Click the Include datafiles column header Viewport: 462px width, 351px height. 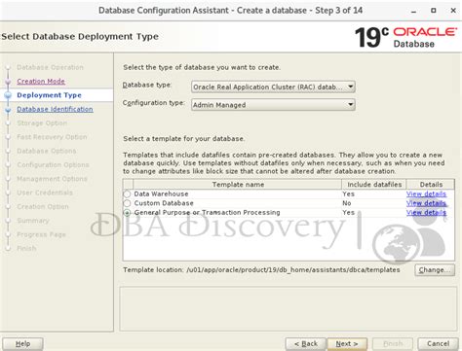click(374, 185)
